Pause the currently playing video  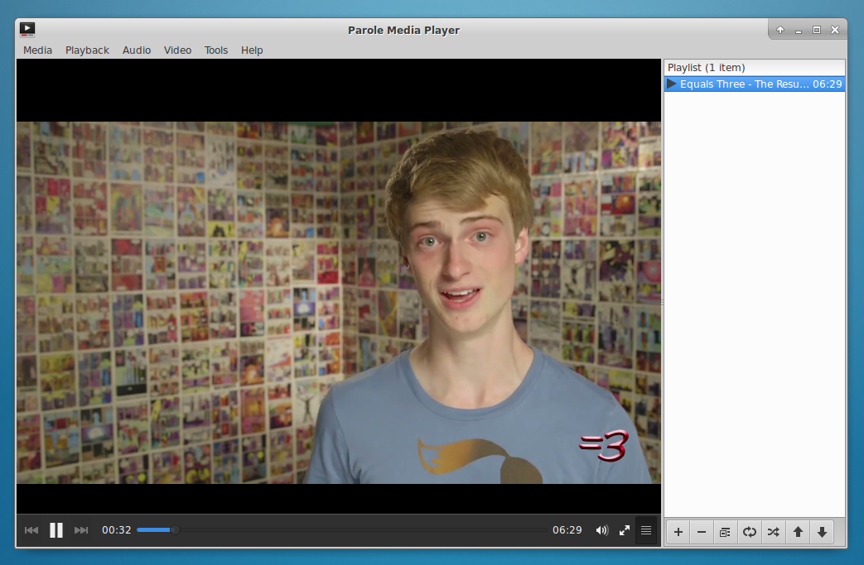tap(56, 530)
